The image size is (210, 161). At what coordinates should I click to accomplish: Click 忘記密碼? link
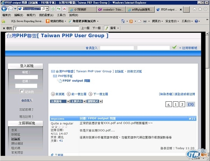click(26, 110)
